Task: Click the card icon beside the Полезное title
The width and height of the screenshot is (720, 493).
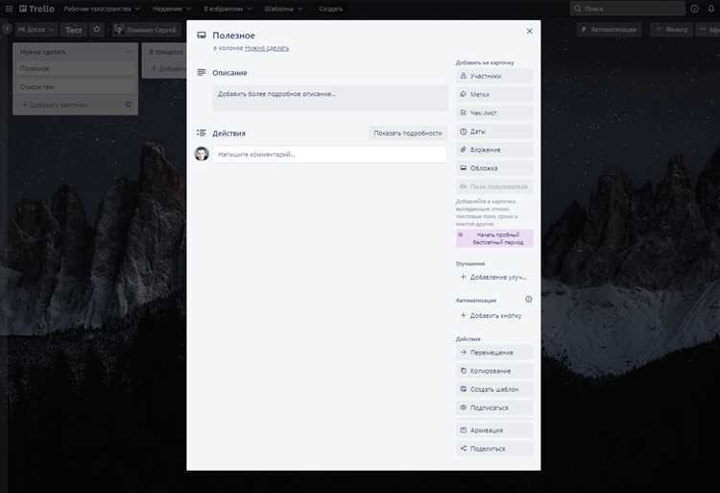Action: pos(202,35)
